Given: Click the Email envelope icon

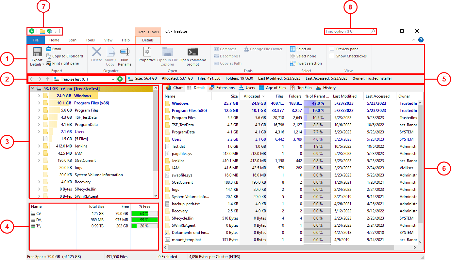Looking at the screenshot, I should pos(49,49).
